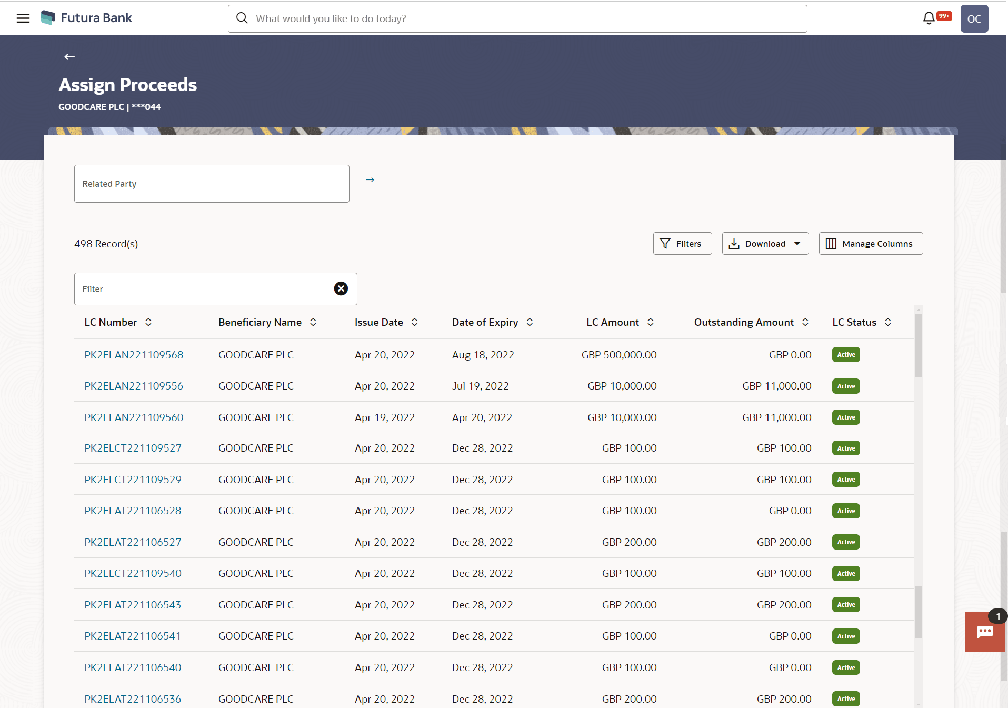Open the Filters panel
The height and width of the screenshot is (709, 1008).
682,244
